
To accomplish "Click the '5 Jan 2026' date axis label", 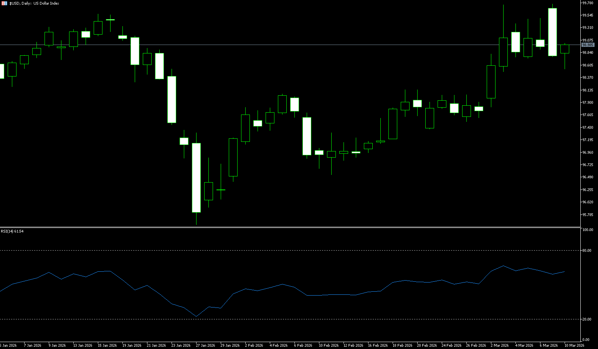I will 8,345.
